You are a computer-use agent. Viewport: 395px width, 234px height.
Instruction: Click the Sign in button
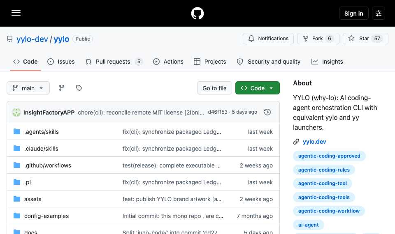pos(354,13)
